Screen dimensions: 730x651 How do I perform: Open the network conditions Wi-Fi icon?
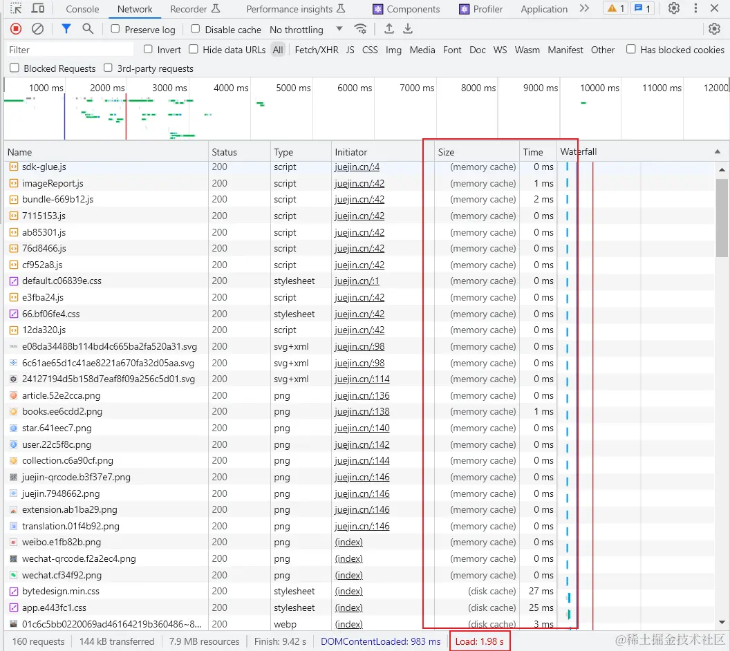360,29
